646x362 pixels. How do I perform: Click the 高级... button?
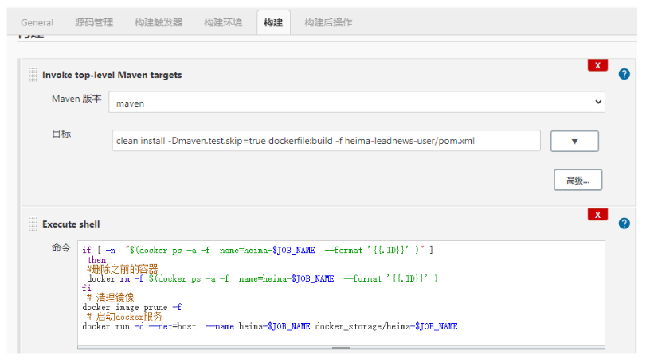(x=577, y=180)
